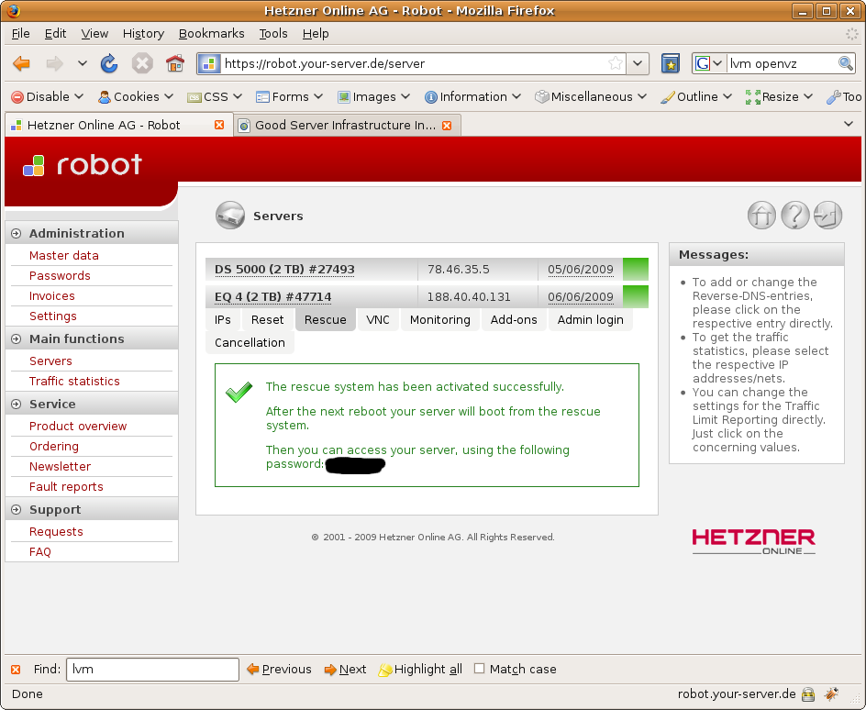Open the Disable developer toolbar menu

(x=48, y=96)
